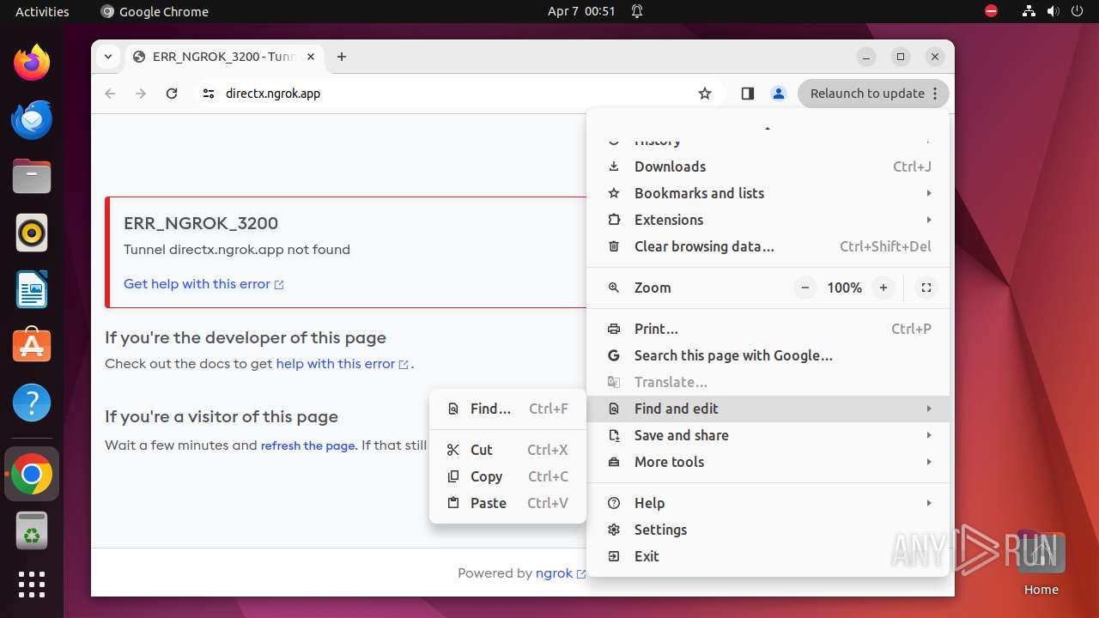Open the tab search dropdown
This screenshot has width=1099, height=618.
point(107,57)
